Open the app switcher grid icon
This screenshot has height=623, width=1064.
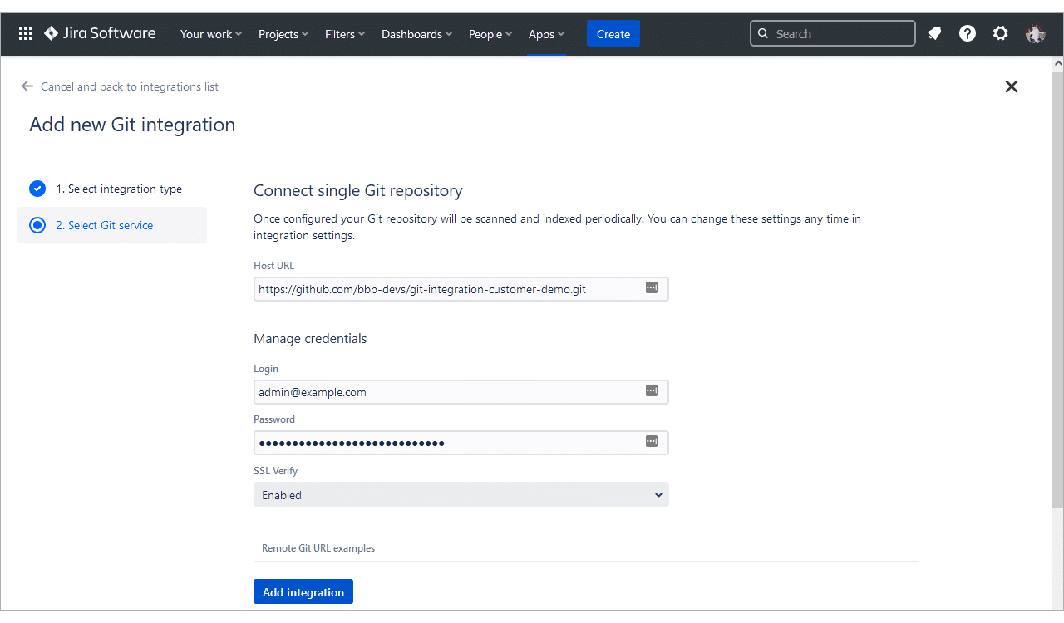click(26, 34)
